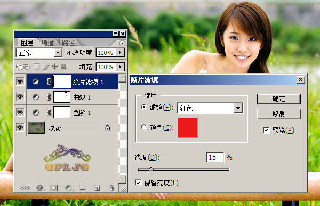The height and width of the screenshot is (206, 320).
Task: Click mask link icon of 照片滤镜 1
Action: coord(49,81)
